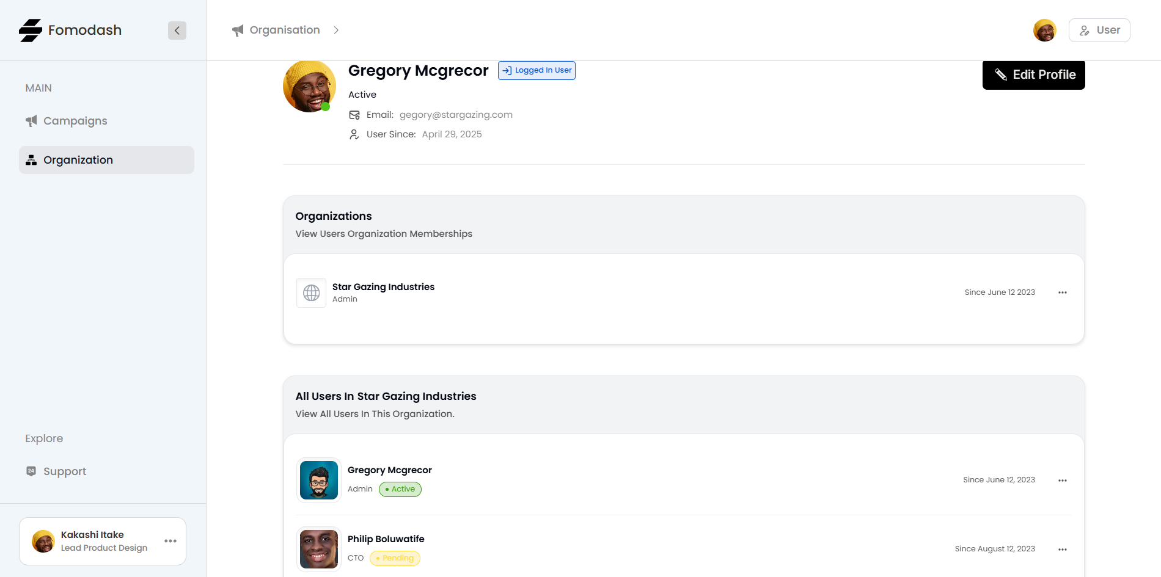This screenshot has width=1161, height=577.
Task: Click the Organisation breadcrumb megaphone icon
Action: click(x=238, y=31)
